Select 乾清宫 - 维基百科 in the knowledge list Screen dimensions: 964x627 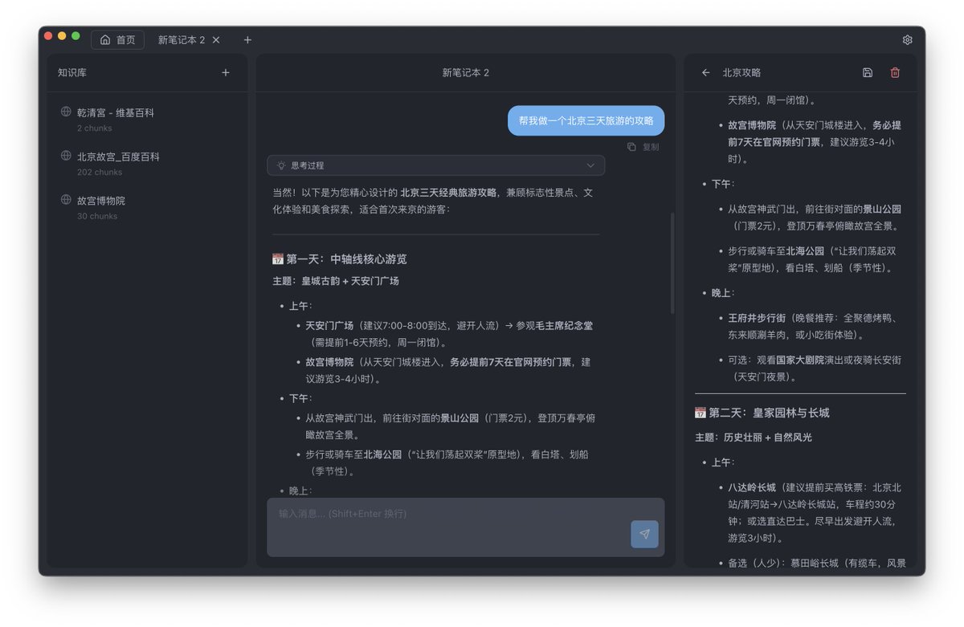coord(115,112)
